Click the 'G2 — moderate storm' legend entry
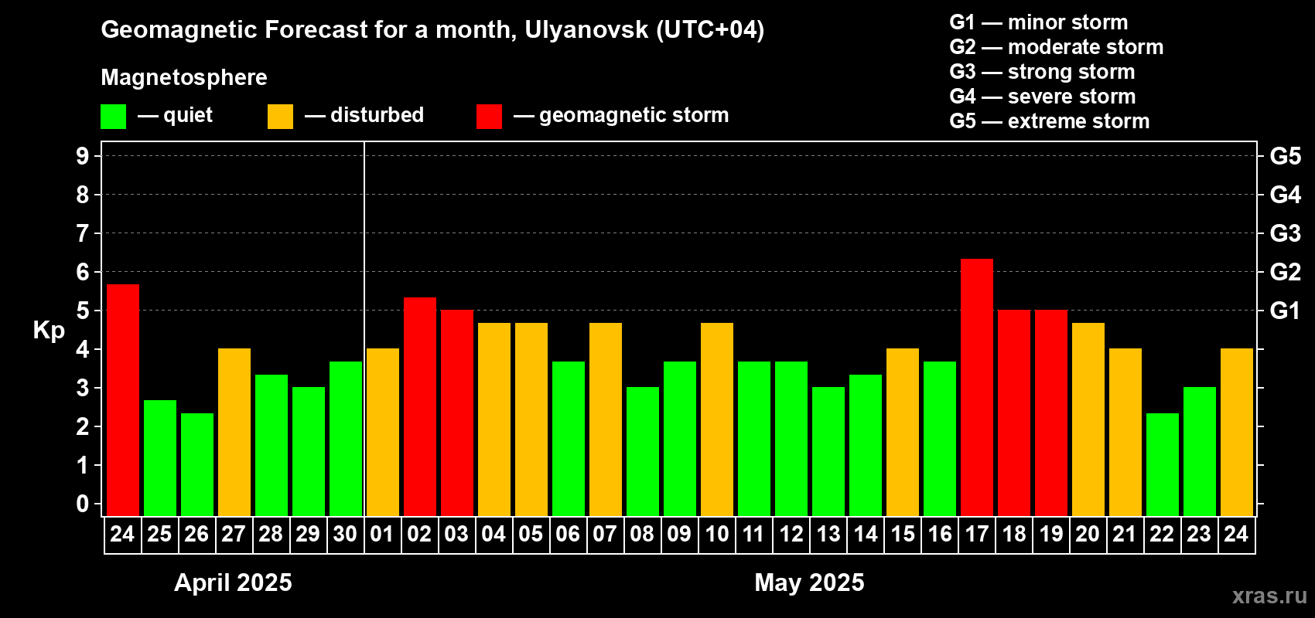 [x=1057, y=47]
